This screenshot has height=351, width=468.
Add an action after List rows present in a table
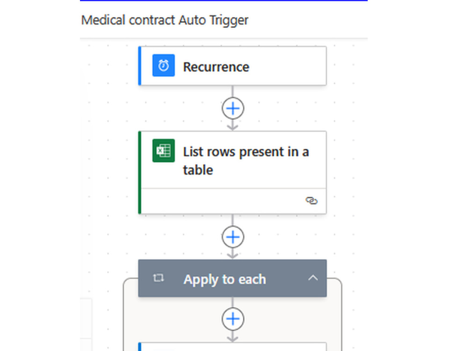point(233,237)
